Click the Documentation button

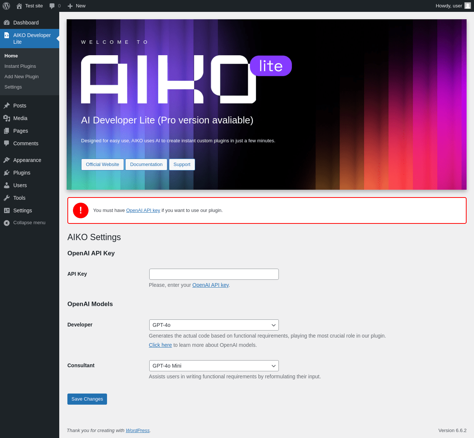(146, 165)
